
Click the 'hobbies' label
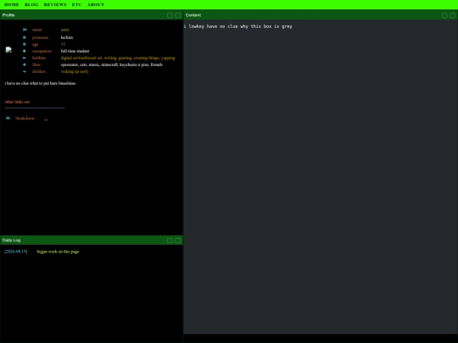[x=39, y=58]
